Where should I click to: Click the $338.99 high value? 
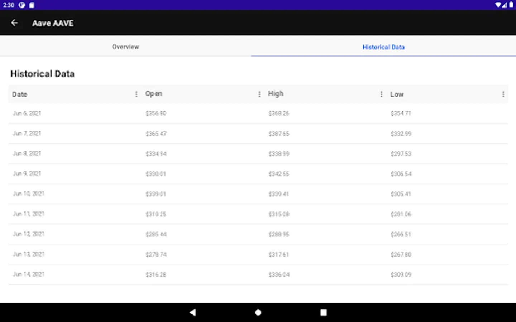click(279, 154)
